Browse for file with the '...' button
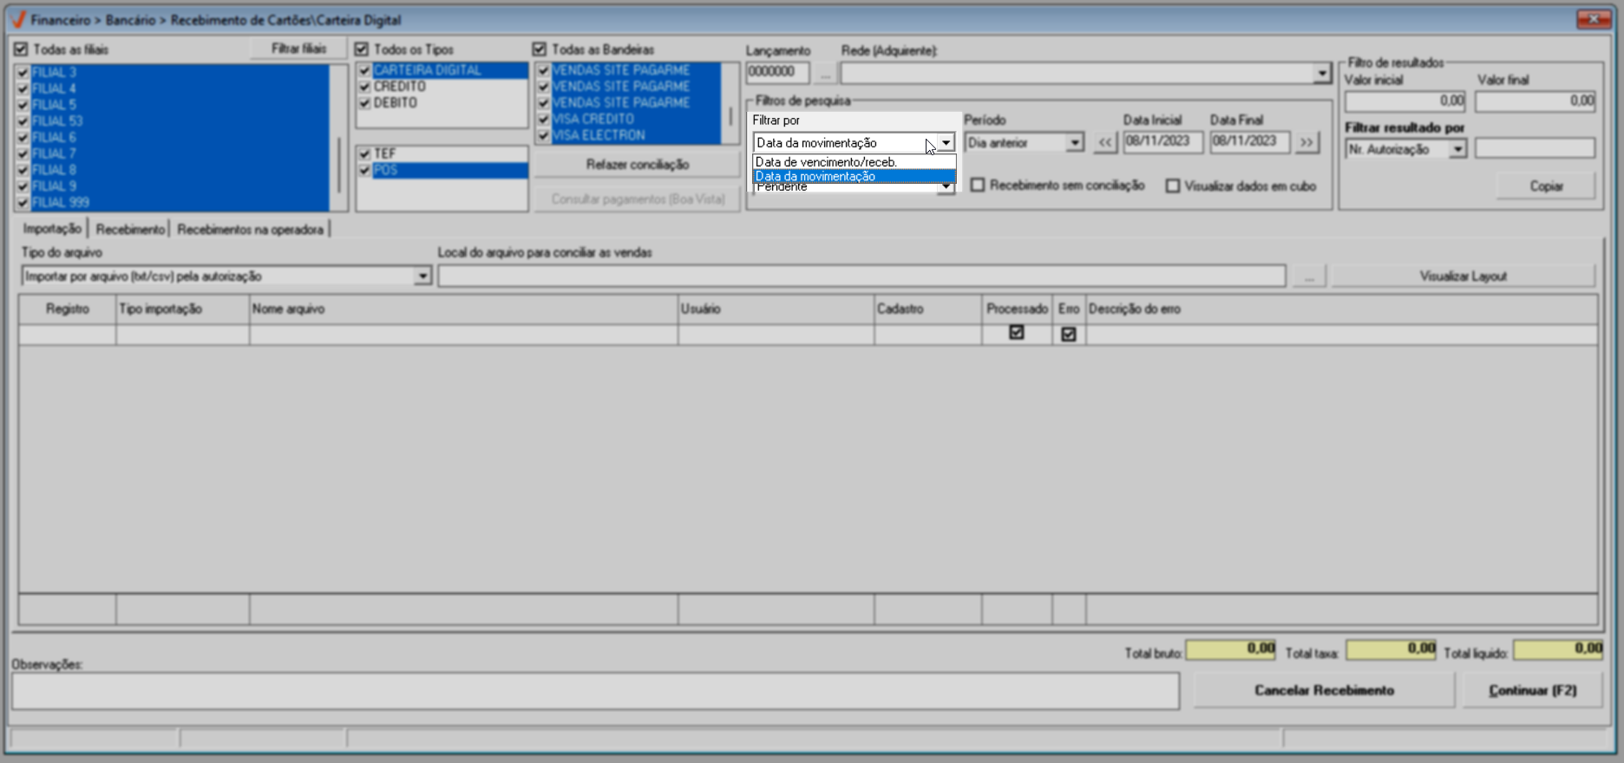 1309,276
